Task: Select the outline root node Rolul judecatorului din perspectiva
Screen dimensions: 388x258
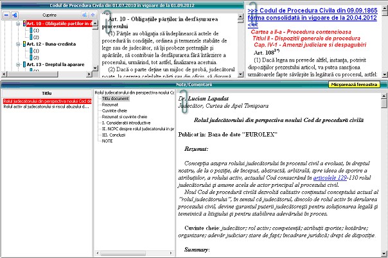Action: (x=134, y=92)
